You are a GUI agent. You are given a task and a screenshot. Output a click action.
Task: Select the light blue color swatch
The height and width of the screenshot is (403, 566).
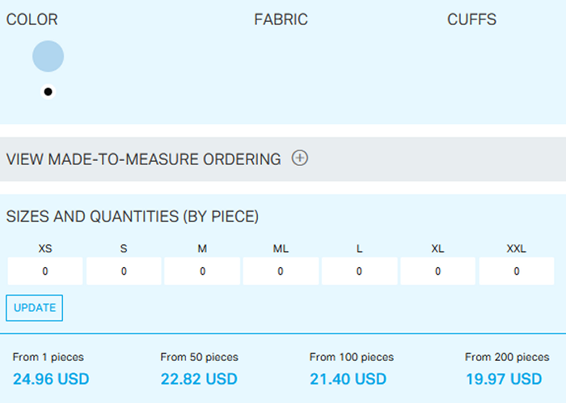tap(48, 56)
